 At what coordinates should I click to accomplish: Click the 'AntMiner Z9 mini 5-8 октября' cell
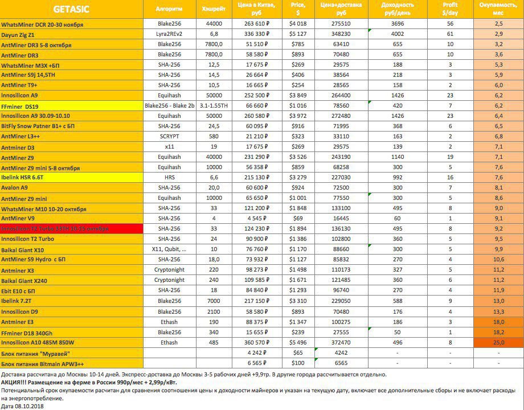(72, 167)
